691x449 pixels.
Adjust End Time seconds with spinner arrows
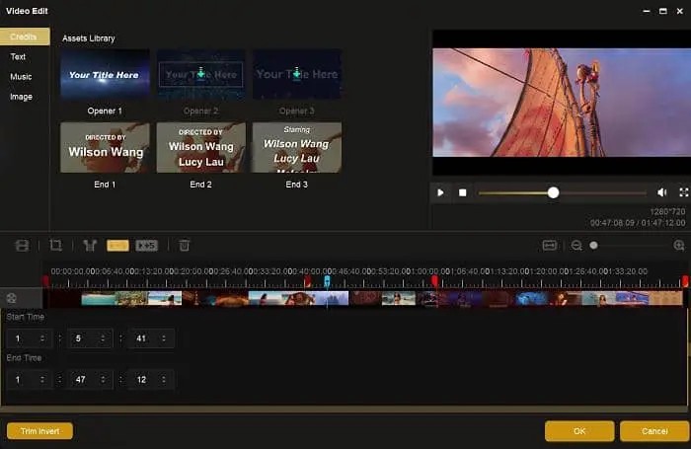[164, 379]
